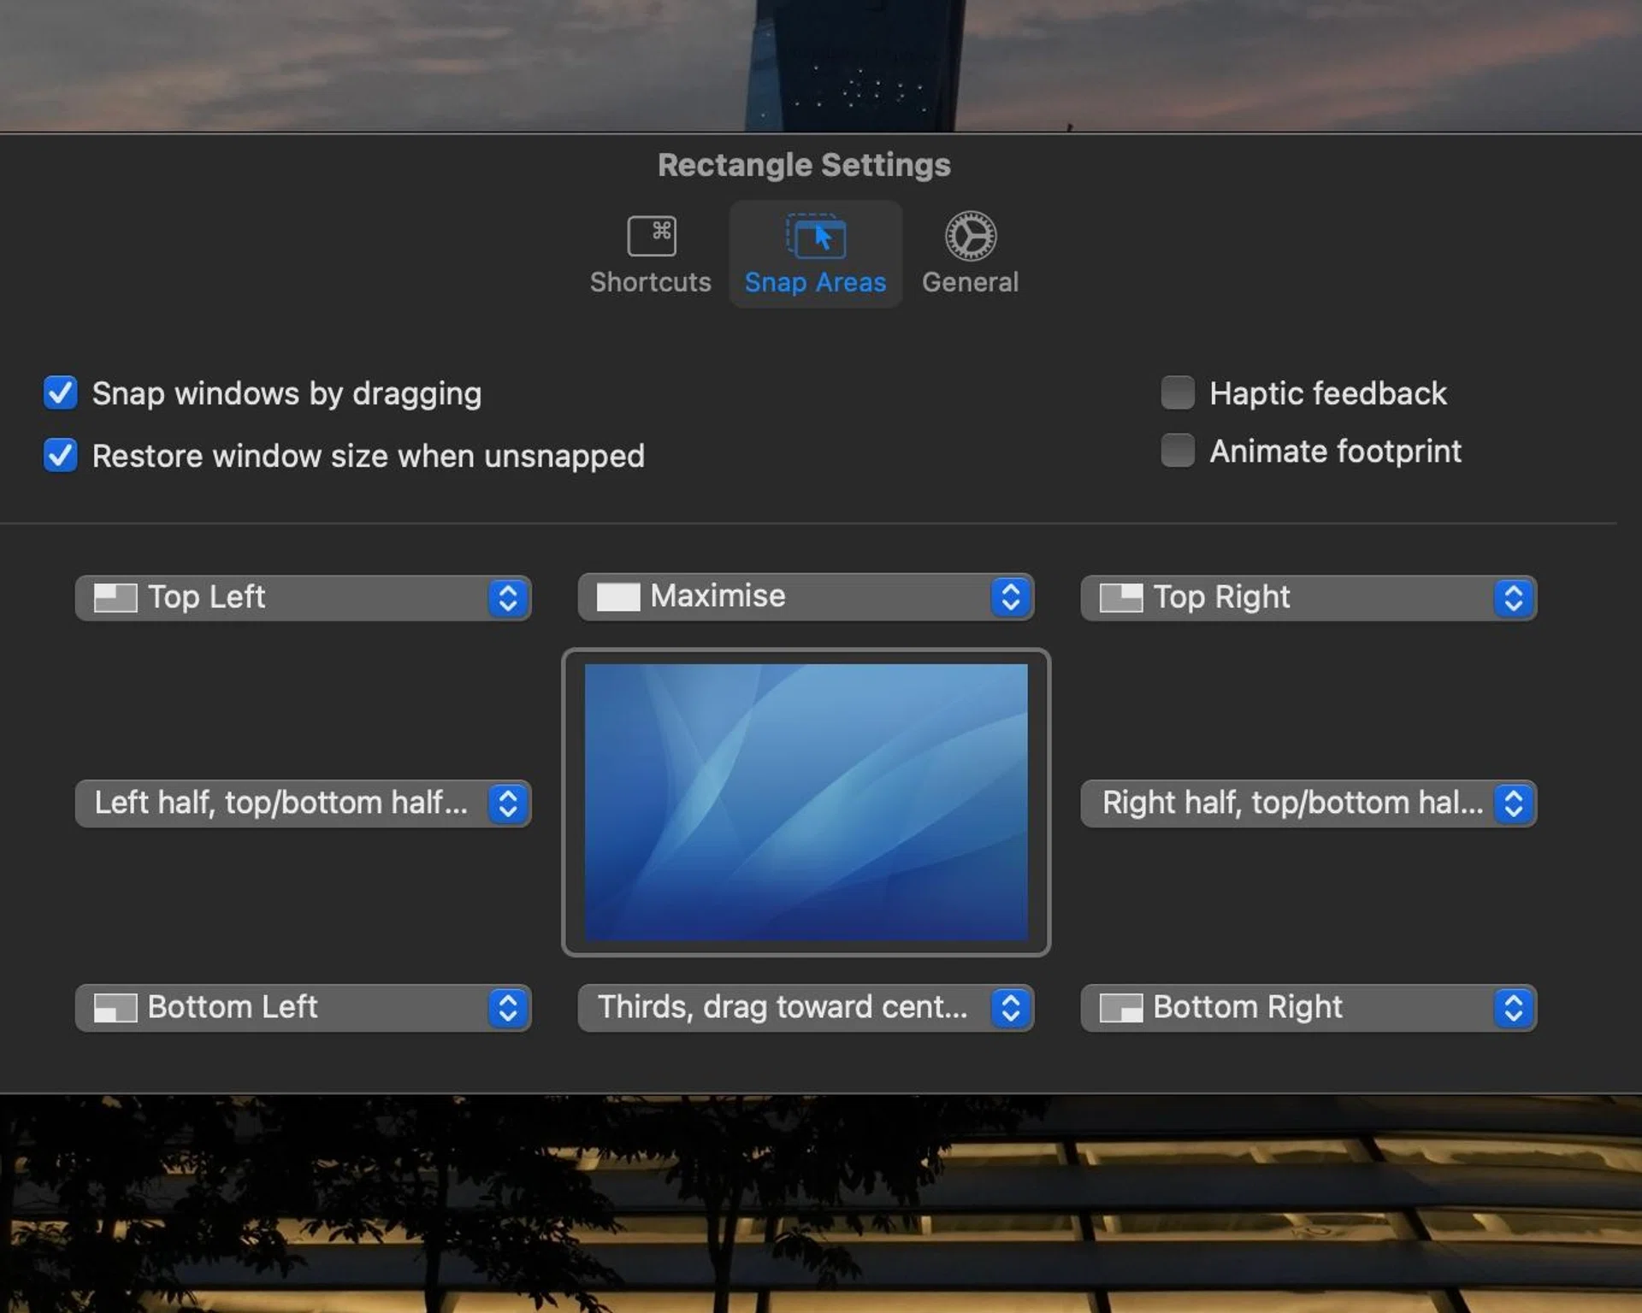Select the Snap Areas tab
This screenshot has height=1313, width=1642.
click(815, 255)
